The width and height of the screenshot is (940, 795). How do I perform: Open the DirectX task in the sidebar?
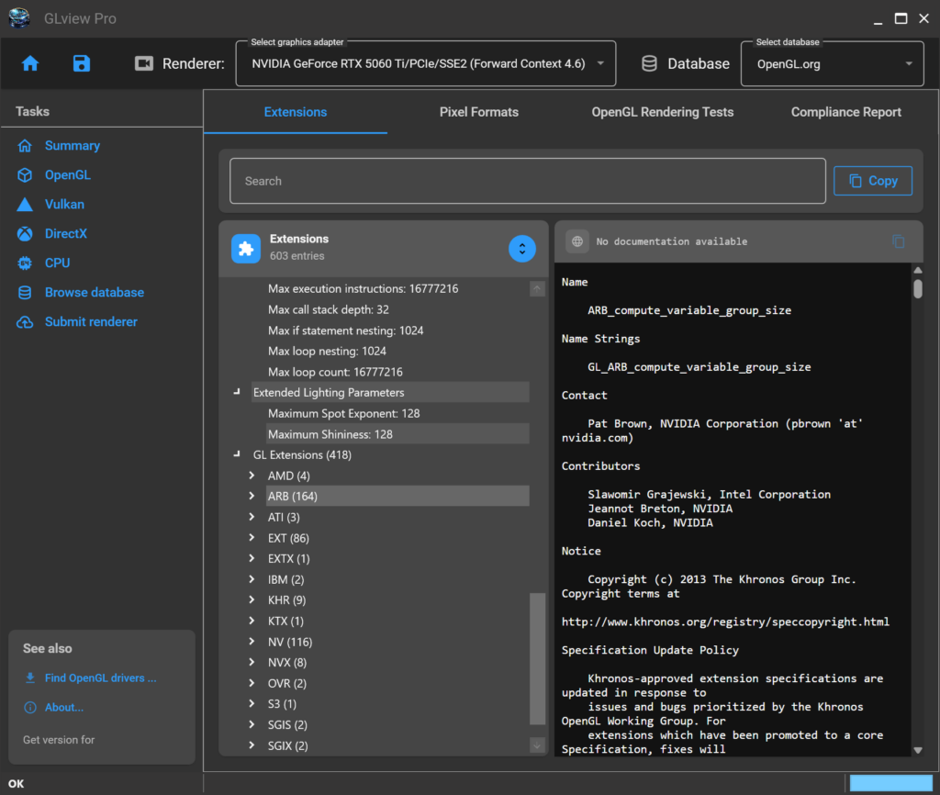(65, 233)
